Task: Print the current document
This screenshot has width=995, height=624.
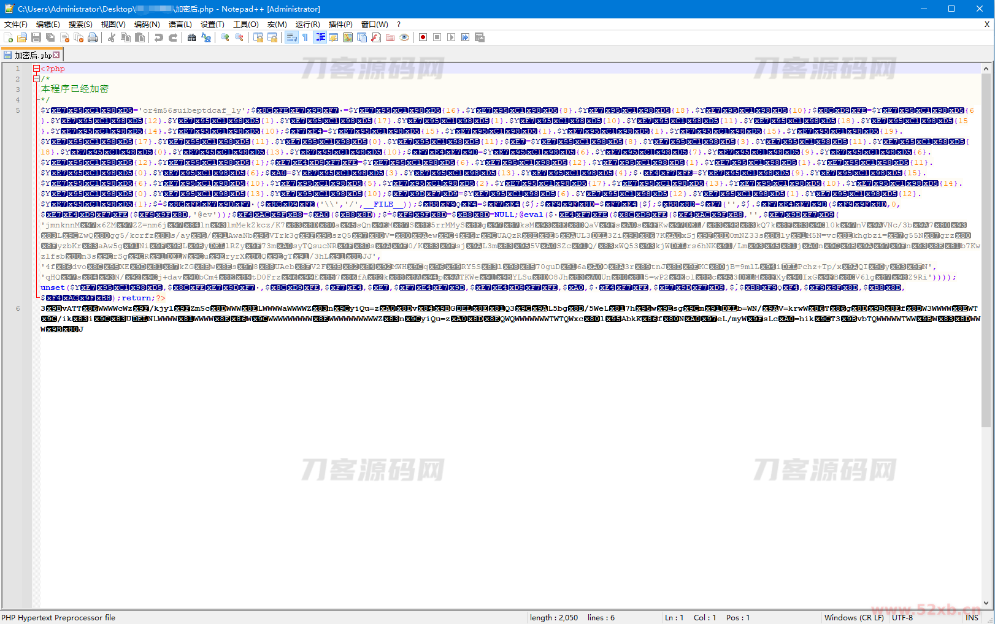Action: 93,37
